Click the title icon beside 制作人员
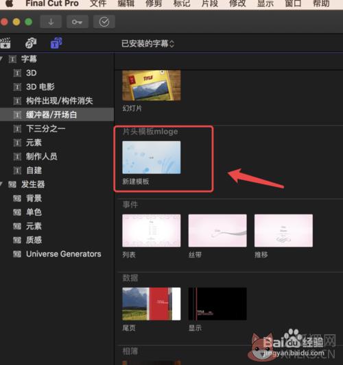 click(x=17, y=157)
